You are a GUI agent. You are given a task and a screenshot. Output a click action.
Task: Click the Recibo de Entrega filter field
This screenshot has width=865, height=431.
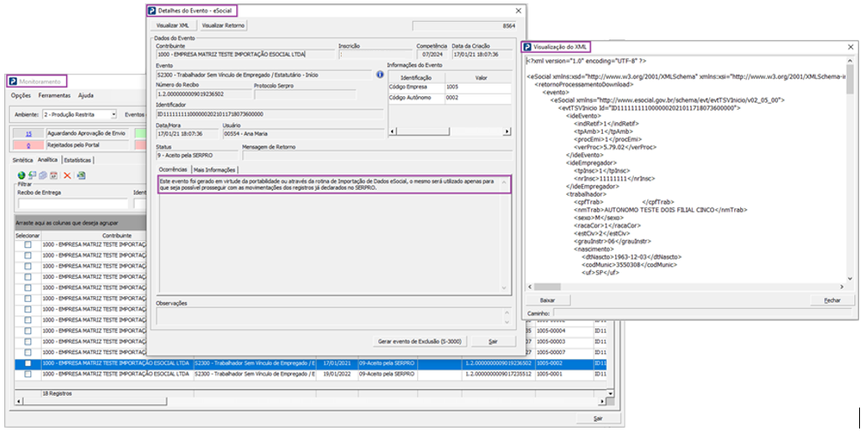click(73, 203)
